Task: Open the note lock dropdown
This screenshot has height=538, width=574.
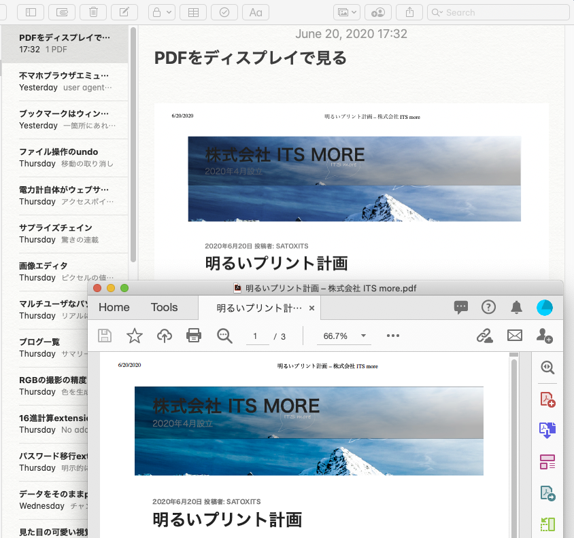Action: click(162, 12)
